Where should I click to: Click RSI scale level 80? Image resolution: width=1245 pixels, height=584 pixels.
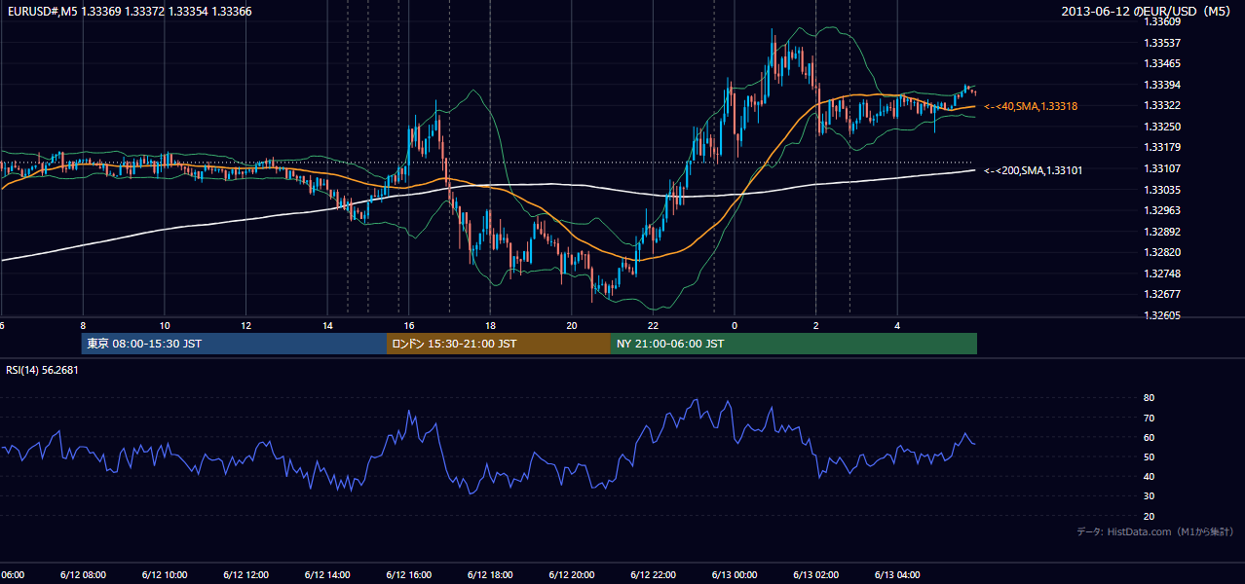[1149, 398]
